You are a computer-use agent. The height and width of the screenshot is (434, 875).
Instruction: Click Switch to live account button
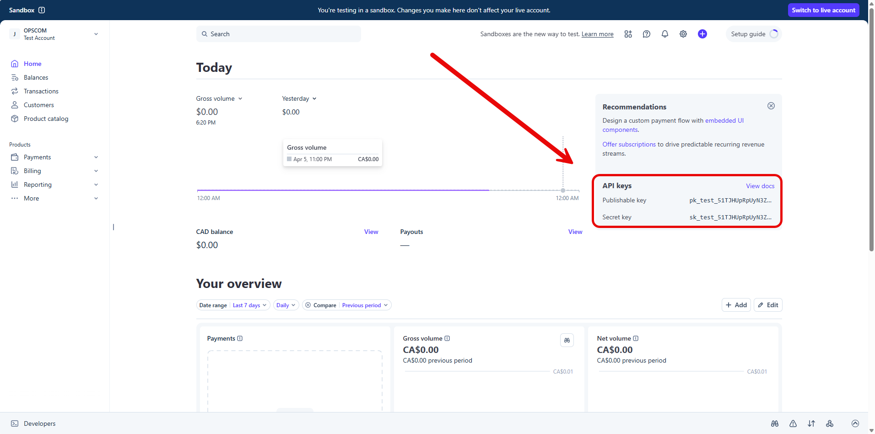[823, 10]
